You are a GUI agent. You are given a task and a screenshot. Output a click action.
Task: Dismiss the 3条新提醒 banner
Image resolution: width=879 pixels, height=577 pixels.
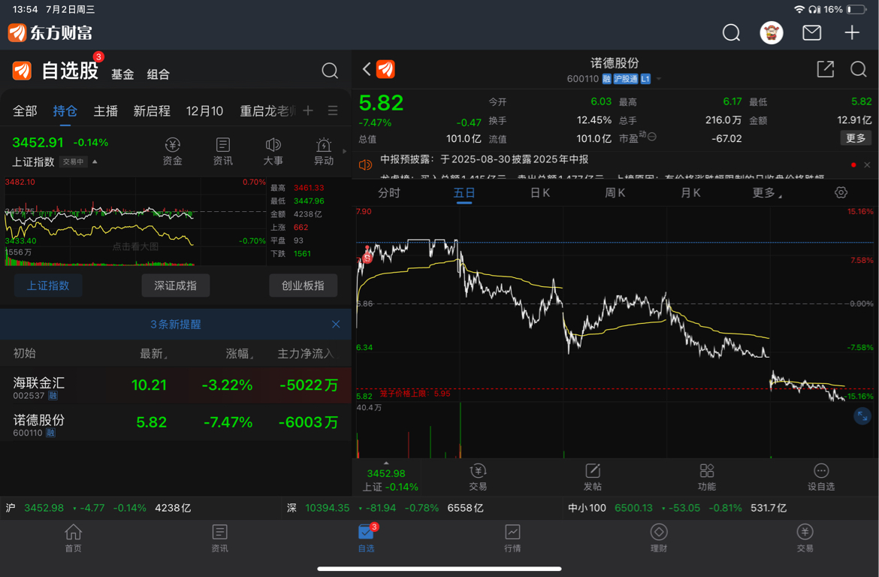[x=336, y=324]
